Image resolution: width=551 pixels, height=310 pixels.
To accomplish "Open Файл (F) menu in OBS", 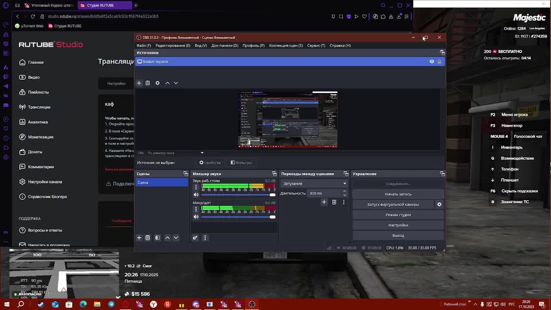I will (x=144, y=45).
